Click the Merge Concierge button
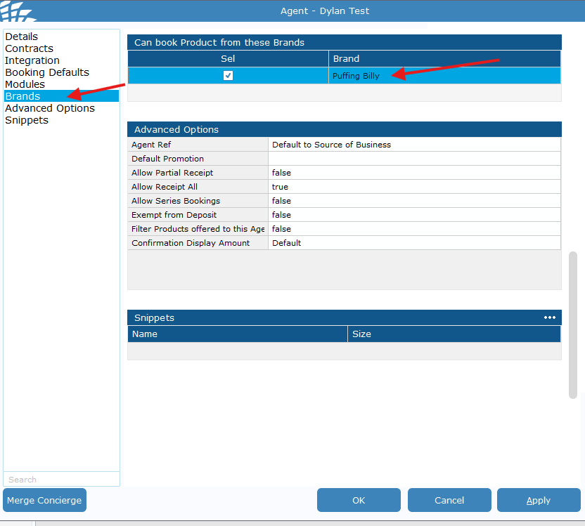Image resolution: width=585 pixels, height=526 pixels. tap(44, 501)
